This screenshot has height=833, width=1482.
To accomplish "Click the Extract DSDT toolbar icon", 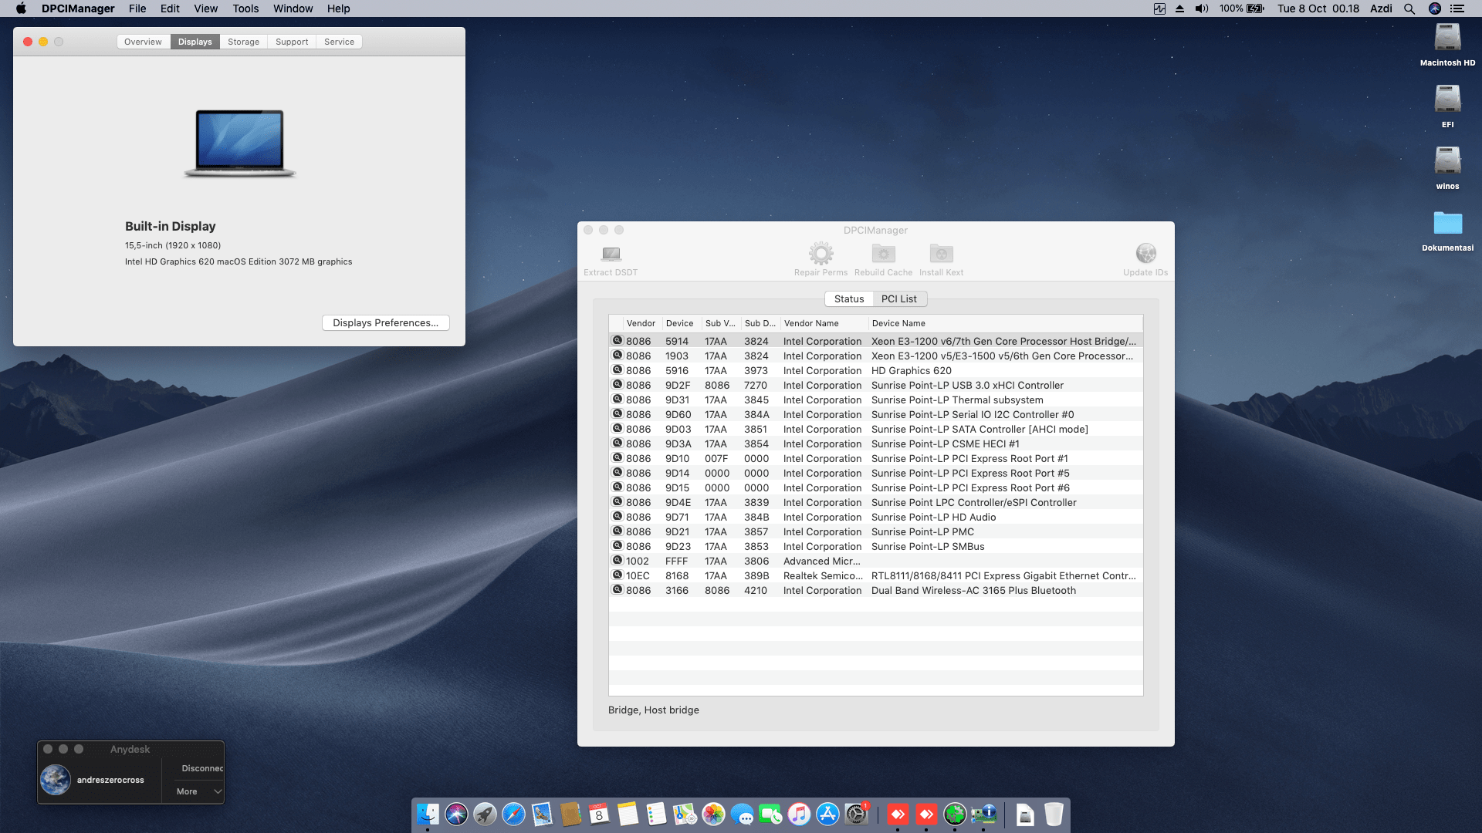I will coord(611,254).
